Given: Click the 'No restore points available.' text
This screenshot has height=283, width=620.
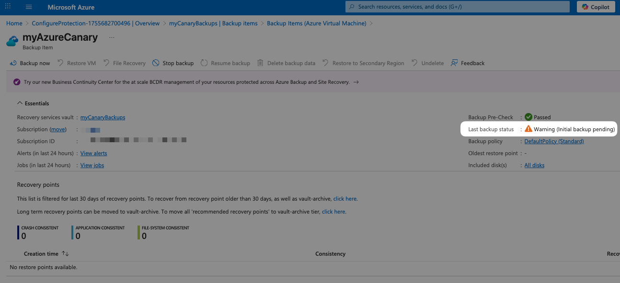Looking at the screenshot, I should click(43, 267).
